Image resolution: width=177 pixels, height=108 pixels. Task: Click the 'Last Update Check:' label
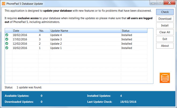pyautogui.click(x=100, y=102)
